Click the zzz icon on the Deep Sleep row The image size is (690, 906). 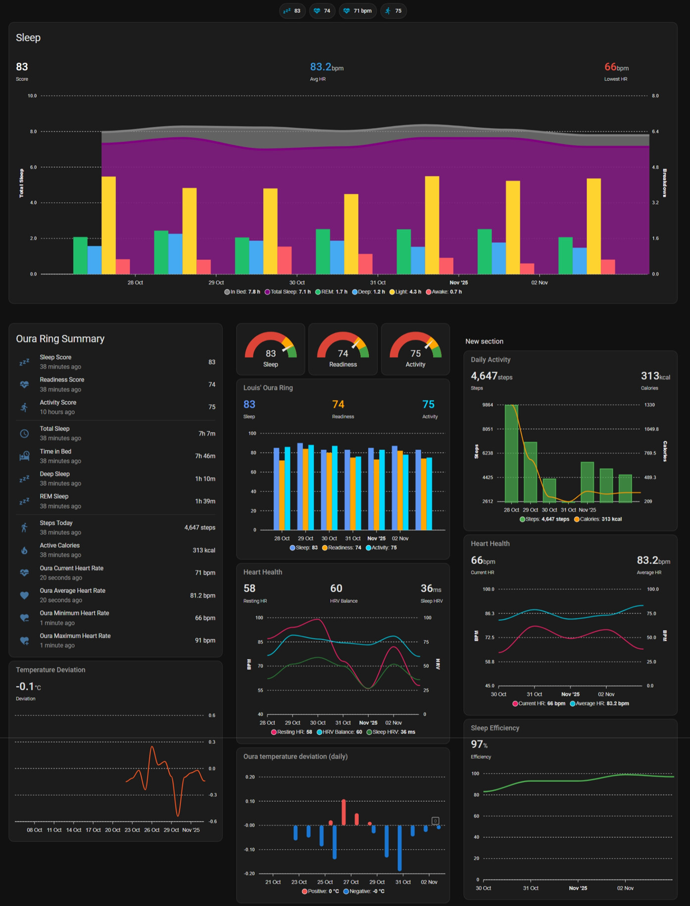pos(24,479)
